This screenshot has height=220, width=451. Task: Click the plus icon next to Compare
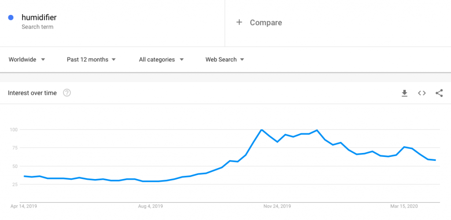click(x=239, y=22)
